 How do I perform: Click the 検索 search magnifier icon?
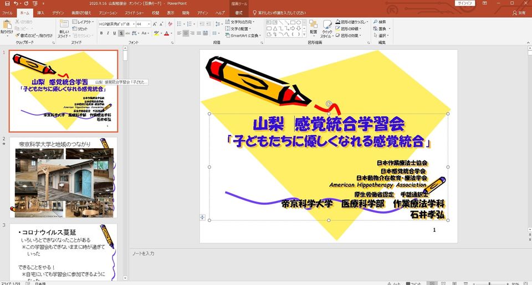378,22
